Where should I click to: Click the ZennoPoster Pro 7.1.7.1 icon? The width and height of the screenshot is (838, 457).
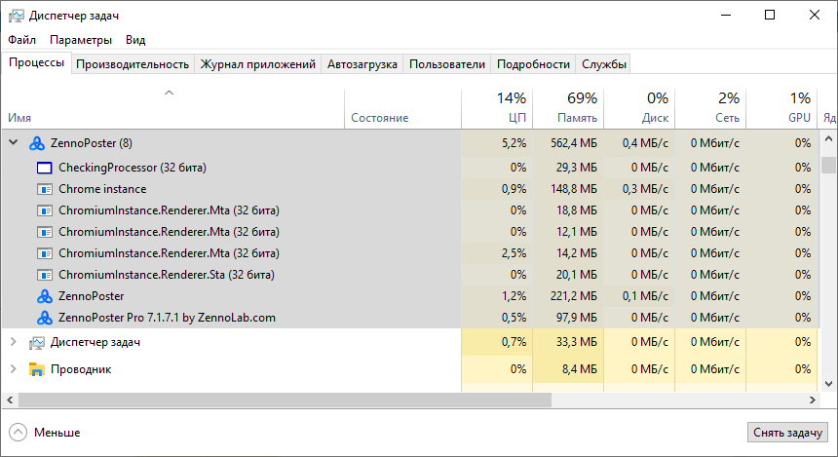[44, 318]
